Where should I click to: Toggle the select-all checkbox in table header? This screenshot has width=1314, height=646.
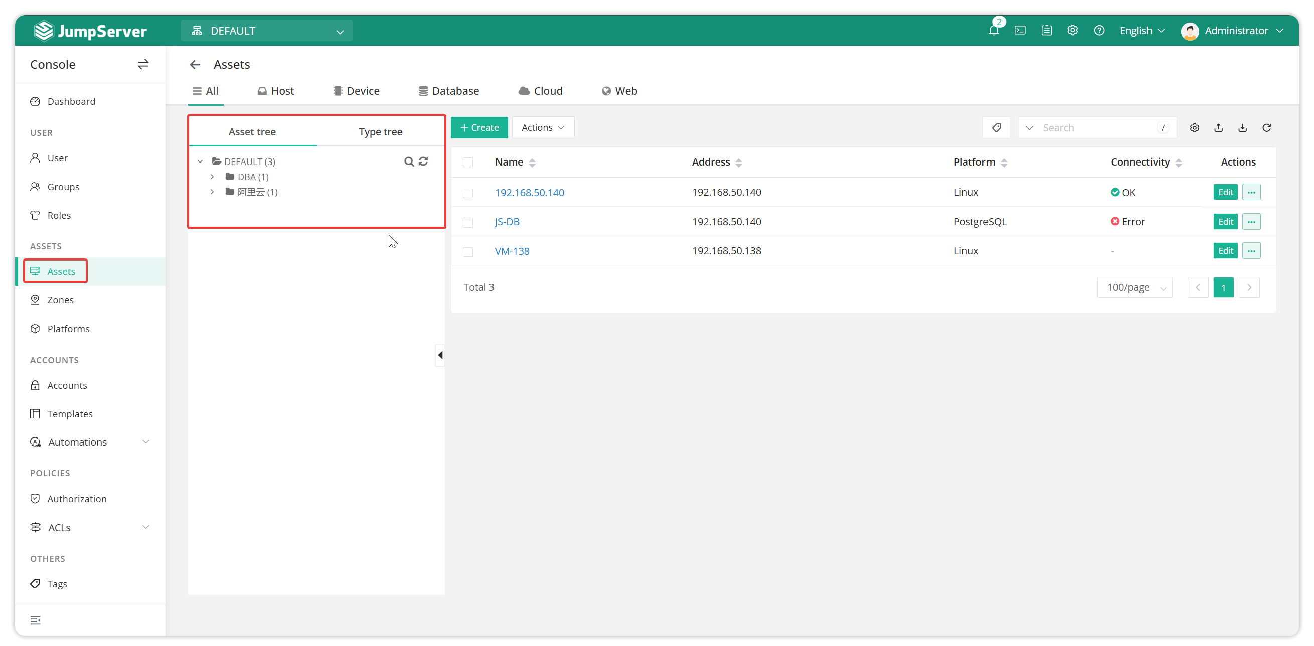468,163
